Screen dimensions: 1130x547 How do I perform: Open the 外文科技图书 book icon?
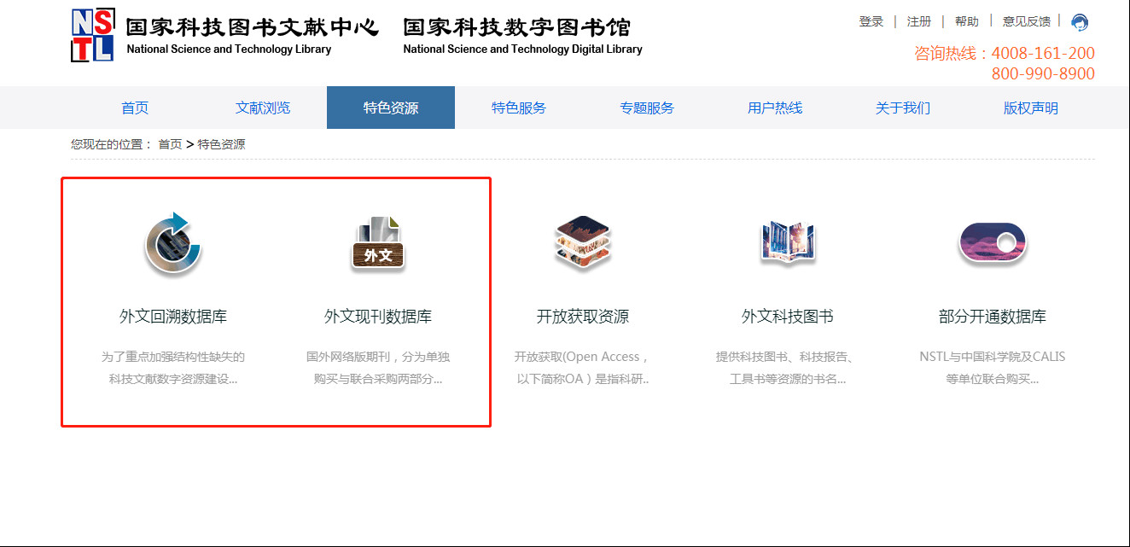point(788,242)
